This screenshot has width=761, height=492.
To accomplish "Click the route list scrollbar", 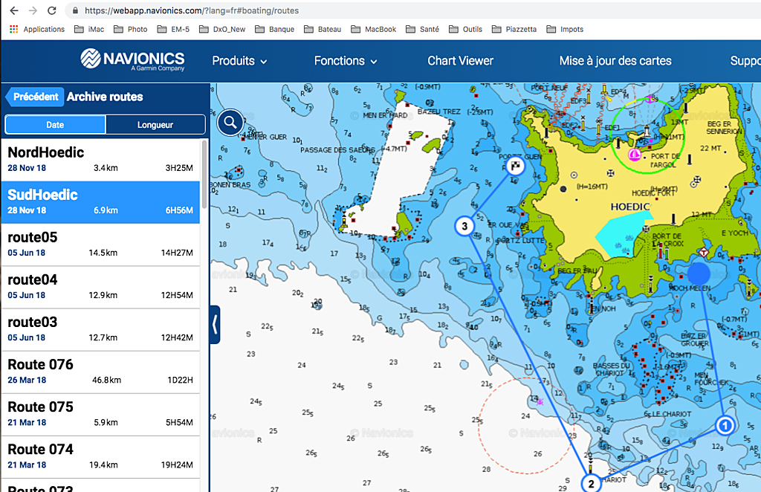I will 204,175.
